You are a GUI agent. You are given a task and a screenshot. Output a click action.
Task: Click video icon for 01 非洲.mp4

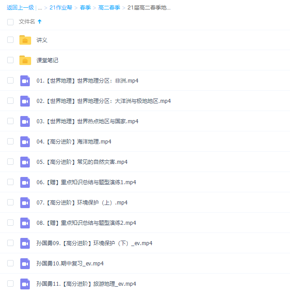25,81
